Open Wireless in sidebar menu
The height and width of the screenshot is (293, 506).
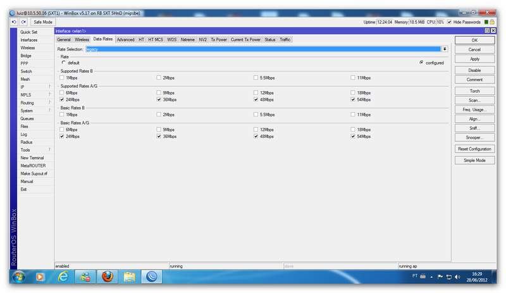click(x=35, y=48)
